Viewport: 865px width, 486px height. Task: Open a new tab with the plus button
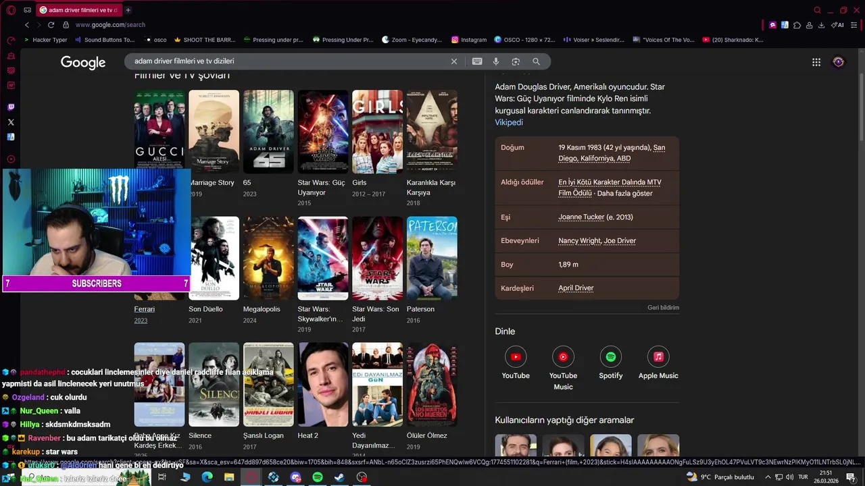click(128, 10)
